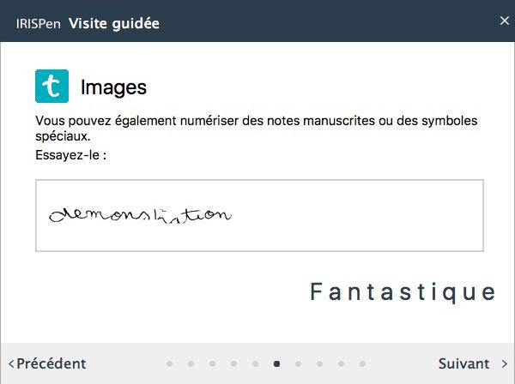Jump to the last page dot
This screenshot has height=384, width=515.
(362, 363)
